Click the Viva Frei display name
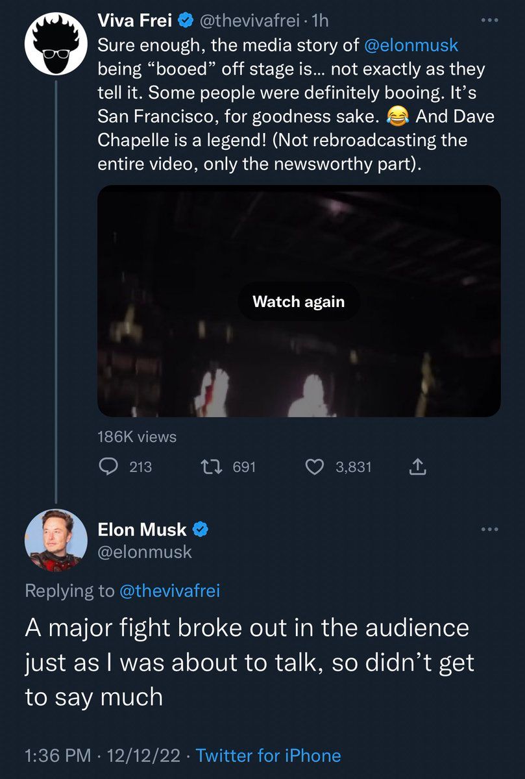Screen dimensions: 525x779 134,21
